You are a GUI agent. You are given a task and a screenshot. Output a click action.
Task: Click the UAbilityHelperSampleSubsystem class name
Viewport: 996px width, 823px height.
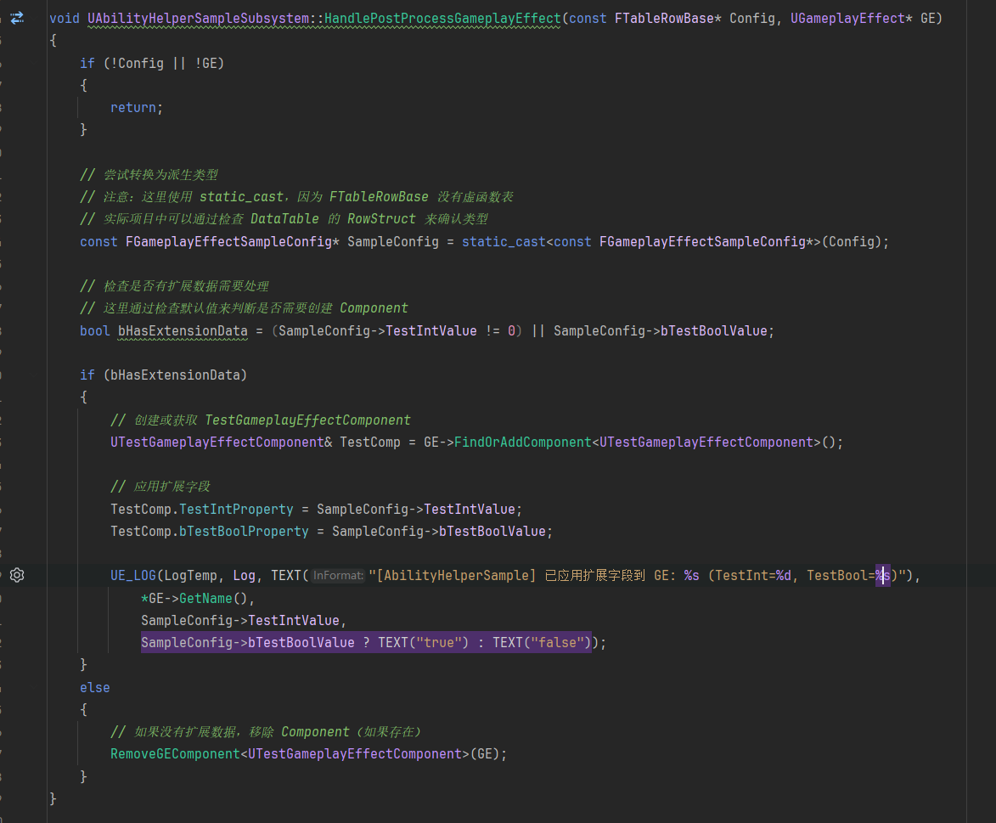198,19
